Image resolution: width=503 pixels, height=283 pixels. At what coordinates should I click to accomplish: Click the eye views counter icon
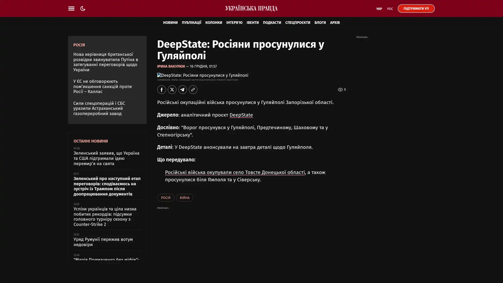(340, 90)
